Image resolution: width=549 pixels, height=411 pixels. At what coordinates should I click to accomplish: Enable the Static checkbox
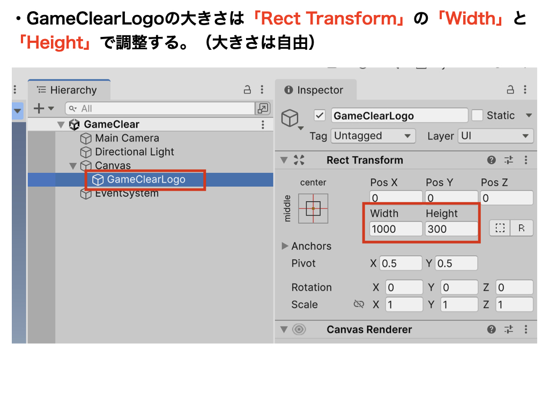click(477, 116)
